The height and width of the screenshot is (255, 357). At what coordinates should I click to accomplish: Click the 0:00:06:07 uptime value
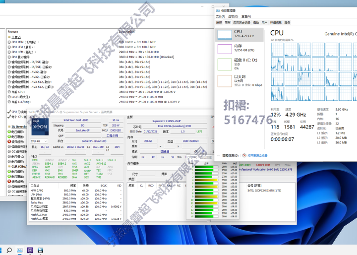282,139
